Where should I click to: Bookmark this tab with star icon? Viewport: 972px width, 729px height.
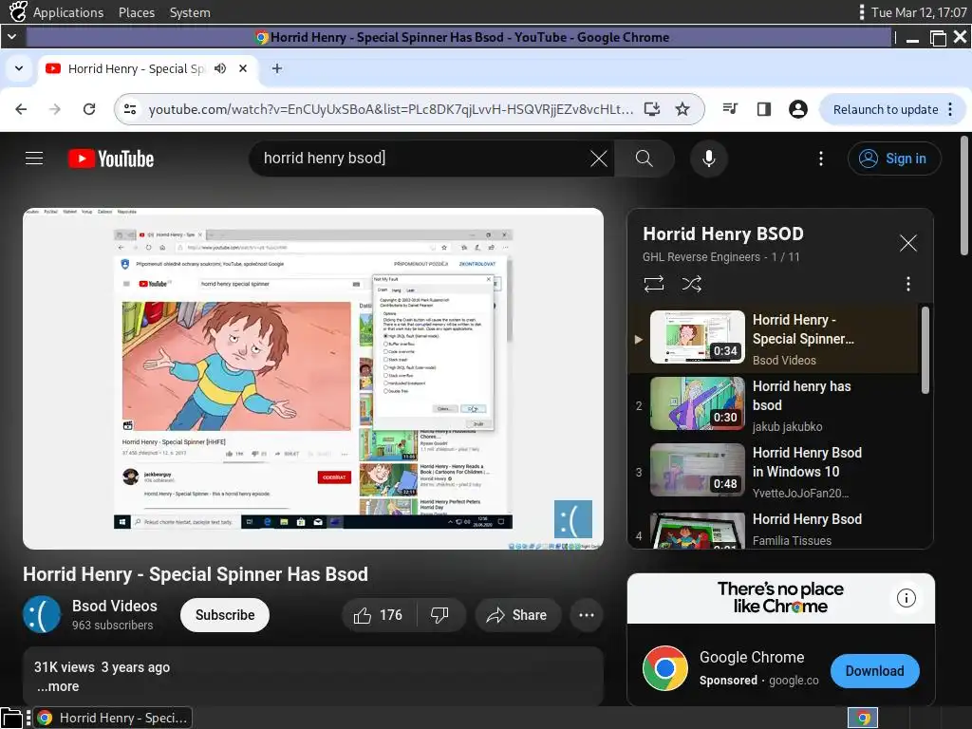tap(682, 109)
